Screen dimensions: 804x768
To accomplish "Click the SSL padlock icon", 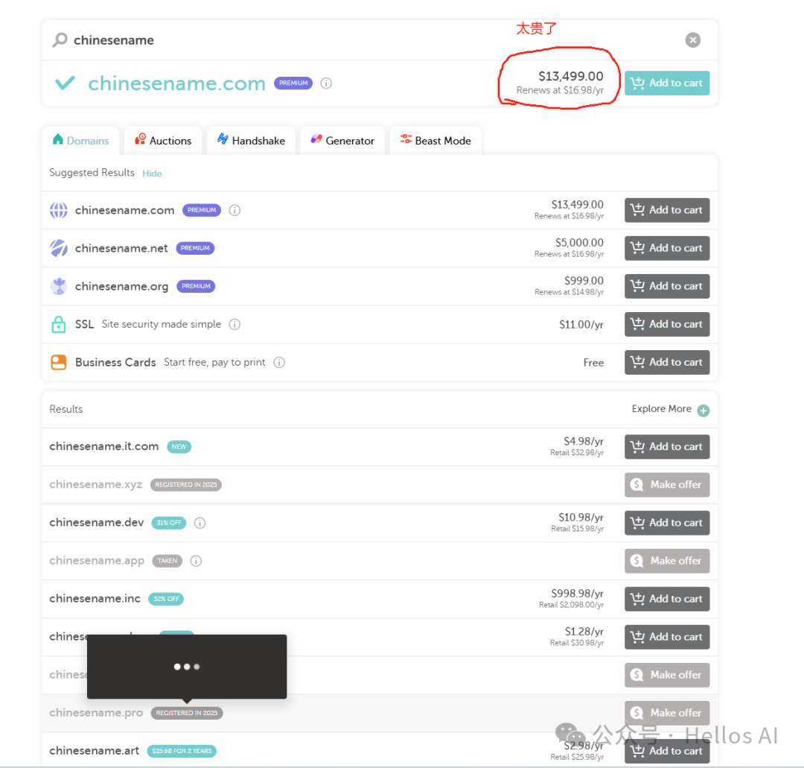I will 58,325.
